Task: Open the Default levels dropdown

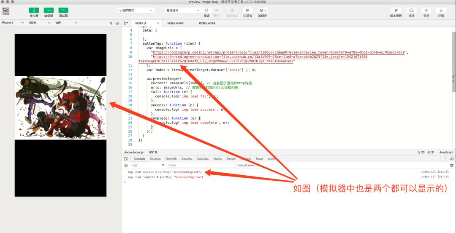Action: click(247, 166)
